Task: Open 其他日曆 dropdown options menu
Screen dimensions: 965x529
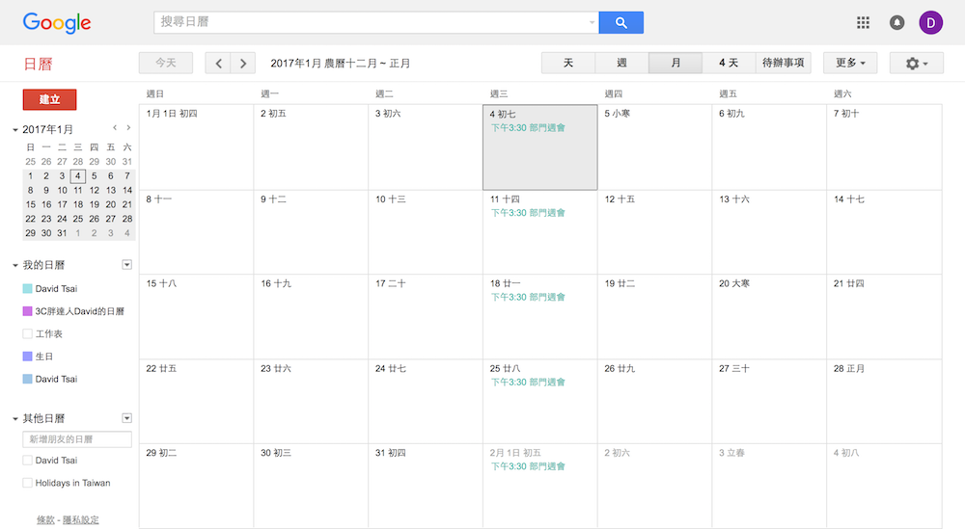Action: click(126, 418)
